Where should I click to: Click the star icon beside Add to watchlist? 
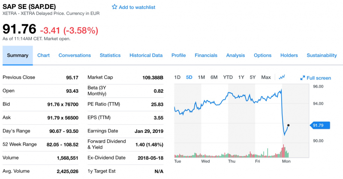tap(114, 7)
